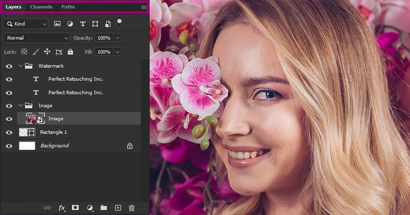410x215 pixels.
Task: Open the adjustment layer half-circle icon
Action: (x=90, y=208)
